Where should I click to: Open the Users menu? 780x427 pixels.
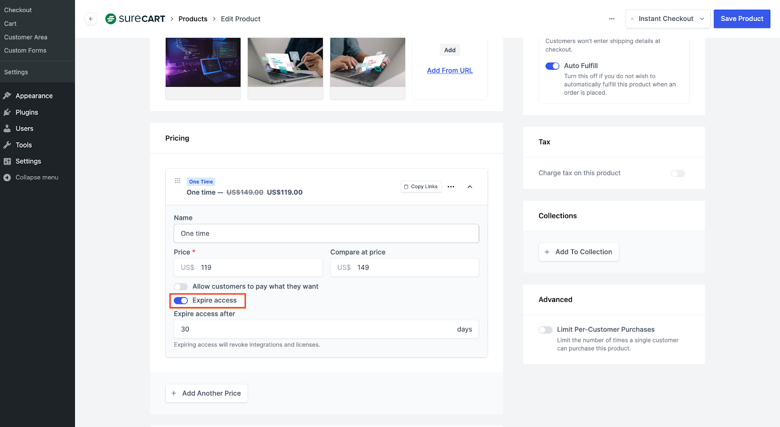pyautogui.click(x=24, y=129)
